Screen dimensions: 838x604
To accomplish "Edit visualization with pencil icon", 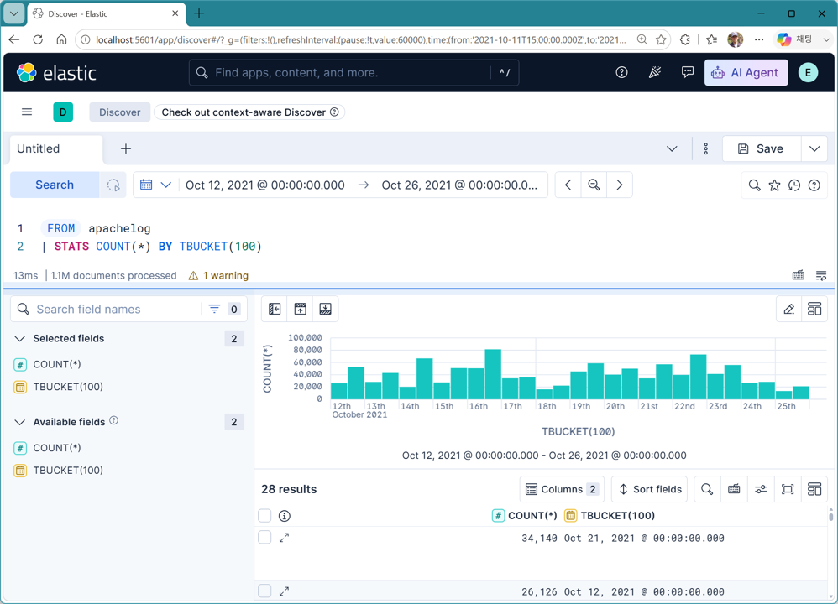I will click(x=788, y=310).
